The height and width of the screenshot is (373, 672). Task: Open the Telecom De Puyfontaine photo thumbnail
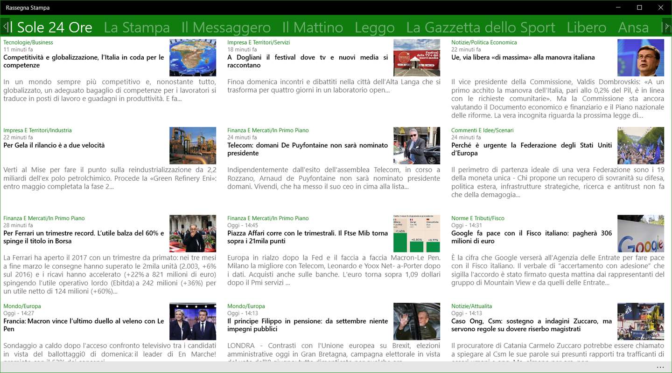[417, 146]
